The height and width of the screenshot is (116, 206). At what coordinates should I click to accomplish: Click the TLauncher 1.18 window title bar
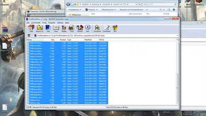pyautogui.click(x=45, y=12)
